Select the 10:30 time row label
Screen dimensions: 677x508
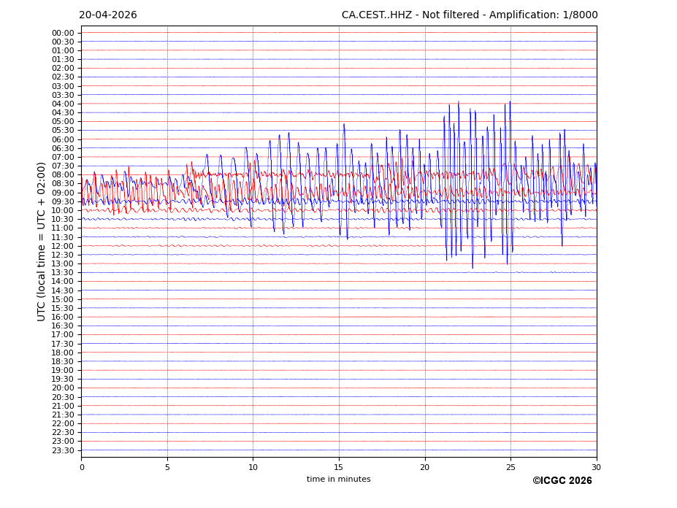tap(63, 219)
